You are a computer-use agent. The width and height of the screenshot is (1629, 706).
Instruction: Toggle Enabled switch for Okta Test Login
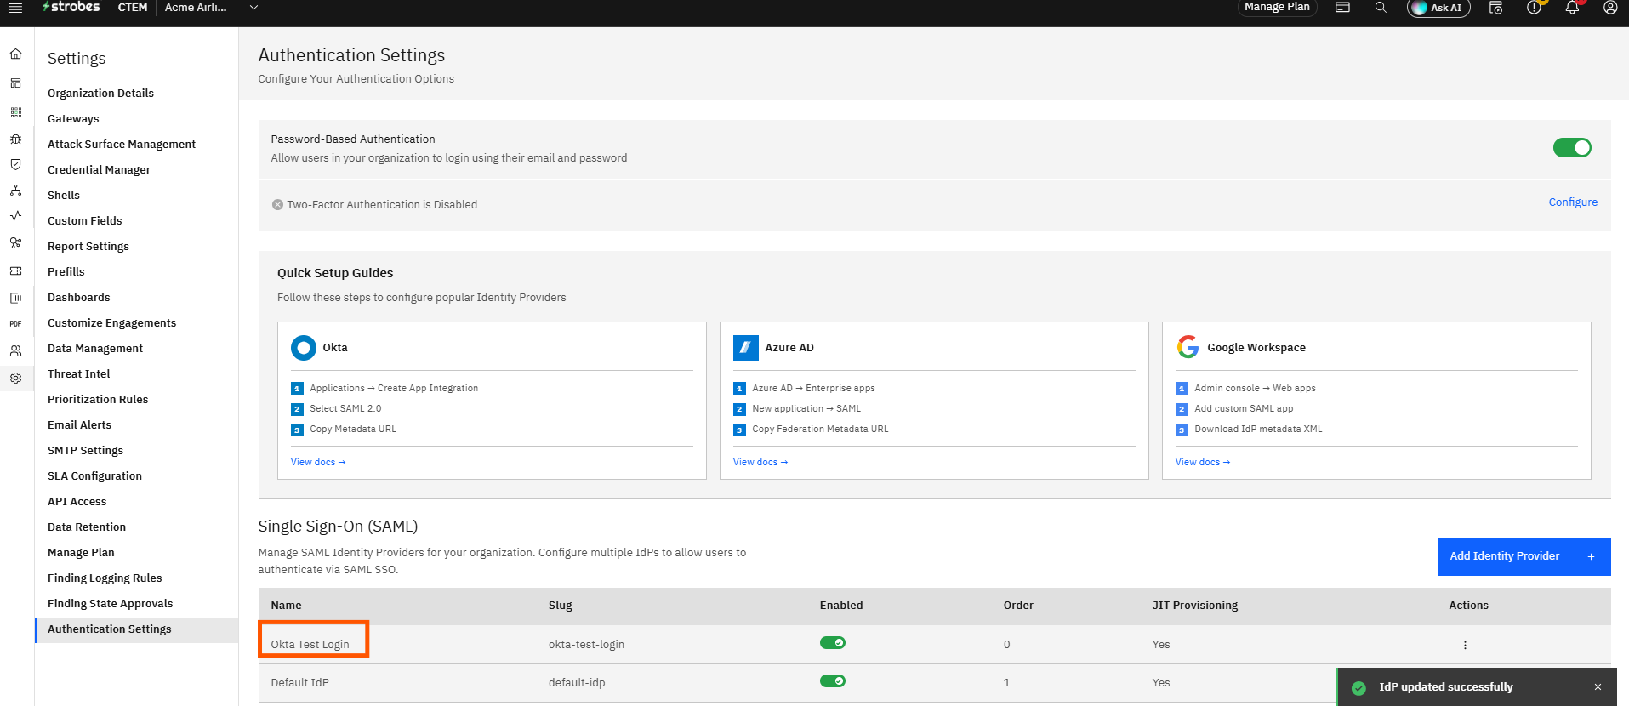pyautogui.click(x=833, y=643)
